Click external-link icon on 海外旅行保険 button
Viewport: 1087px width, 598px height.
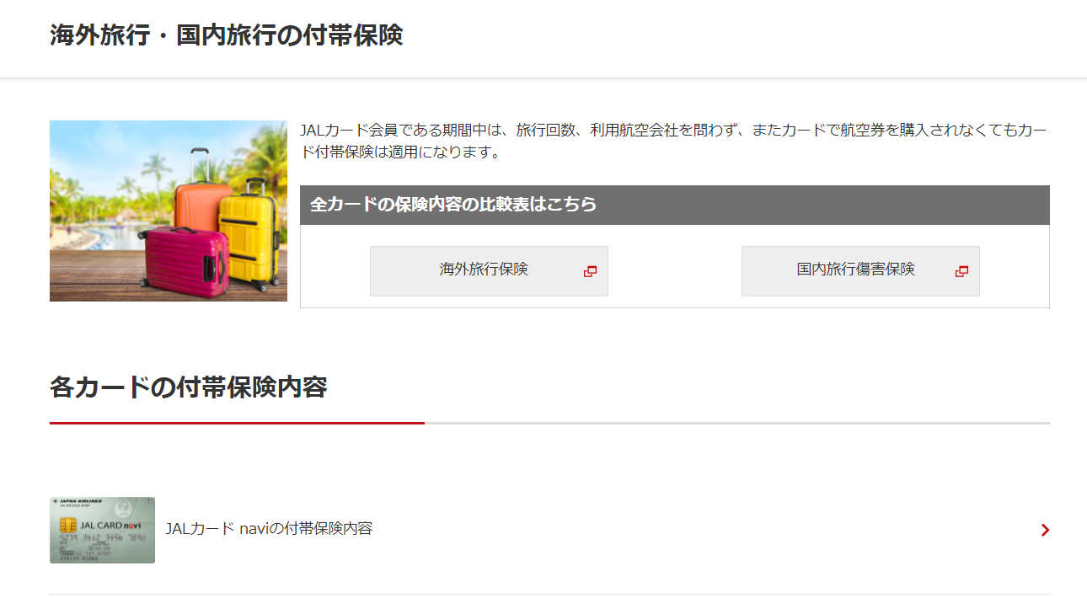pyautogui.click(x=590, y=271)
